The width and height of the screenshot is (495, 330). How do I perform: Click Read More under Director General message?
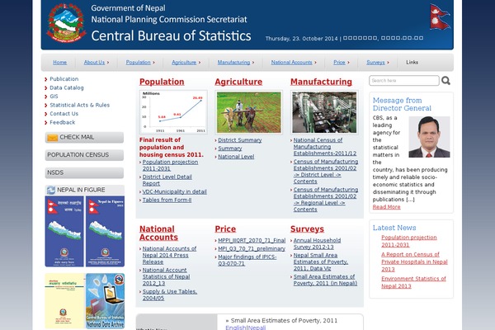(x=386, y=207)
